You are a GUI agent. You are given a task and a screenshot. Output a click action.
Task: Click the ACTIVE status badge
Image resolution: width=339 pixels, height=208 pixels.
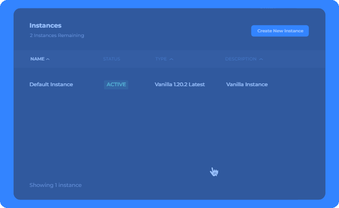pos(116,84)
